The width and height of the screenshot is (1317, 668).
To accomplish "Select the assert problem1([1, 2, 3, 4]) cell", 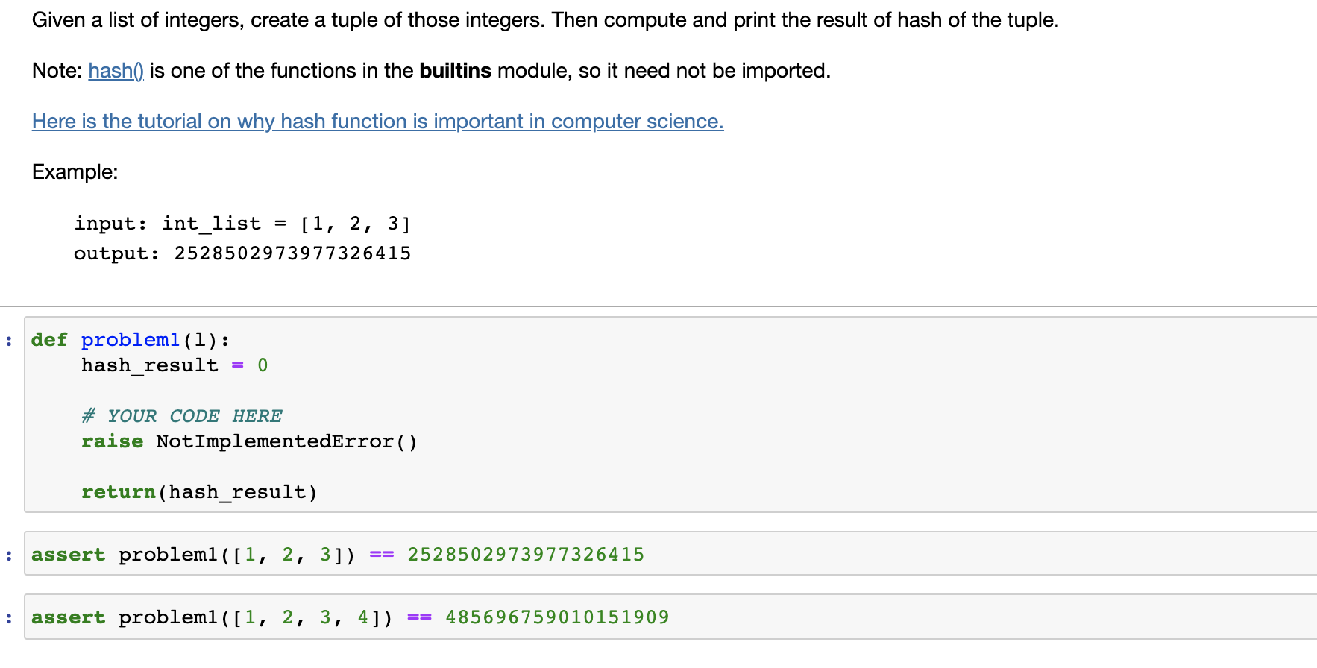I will pos(670,617).
